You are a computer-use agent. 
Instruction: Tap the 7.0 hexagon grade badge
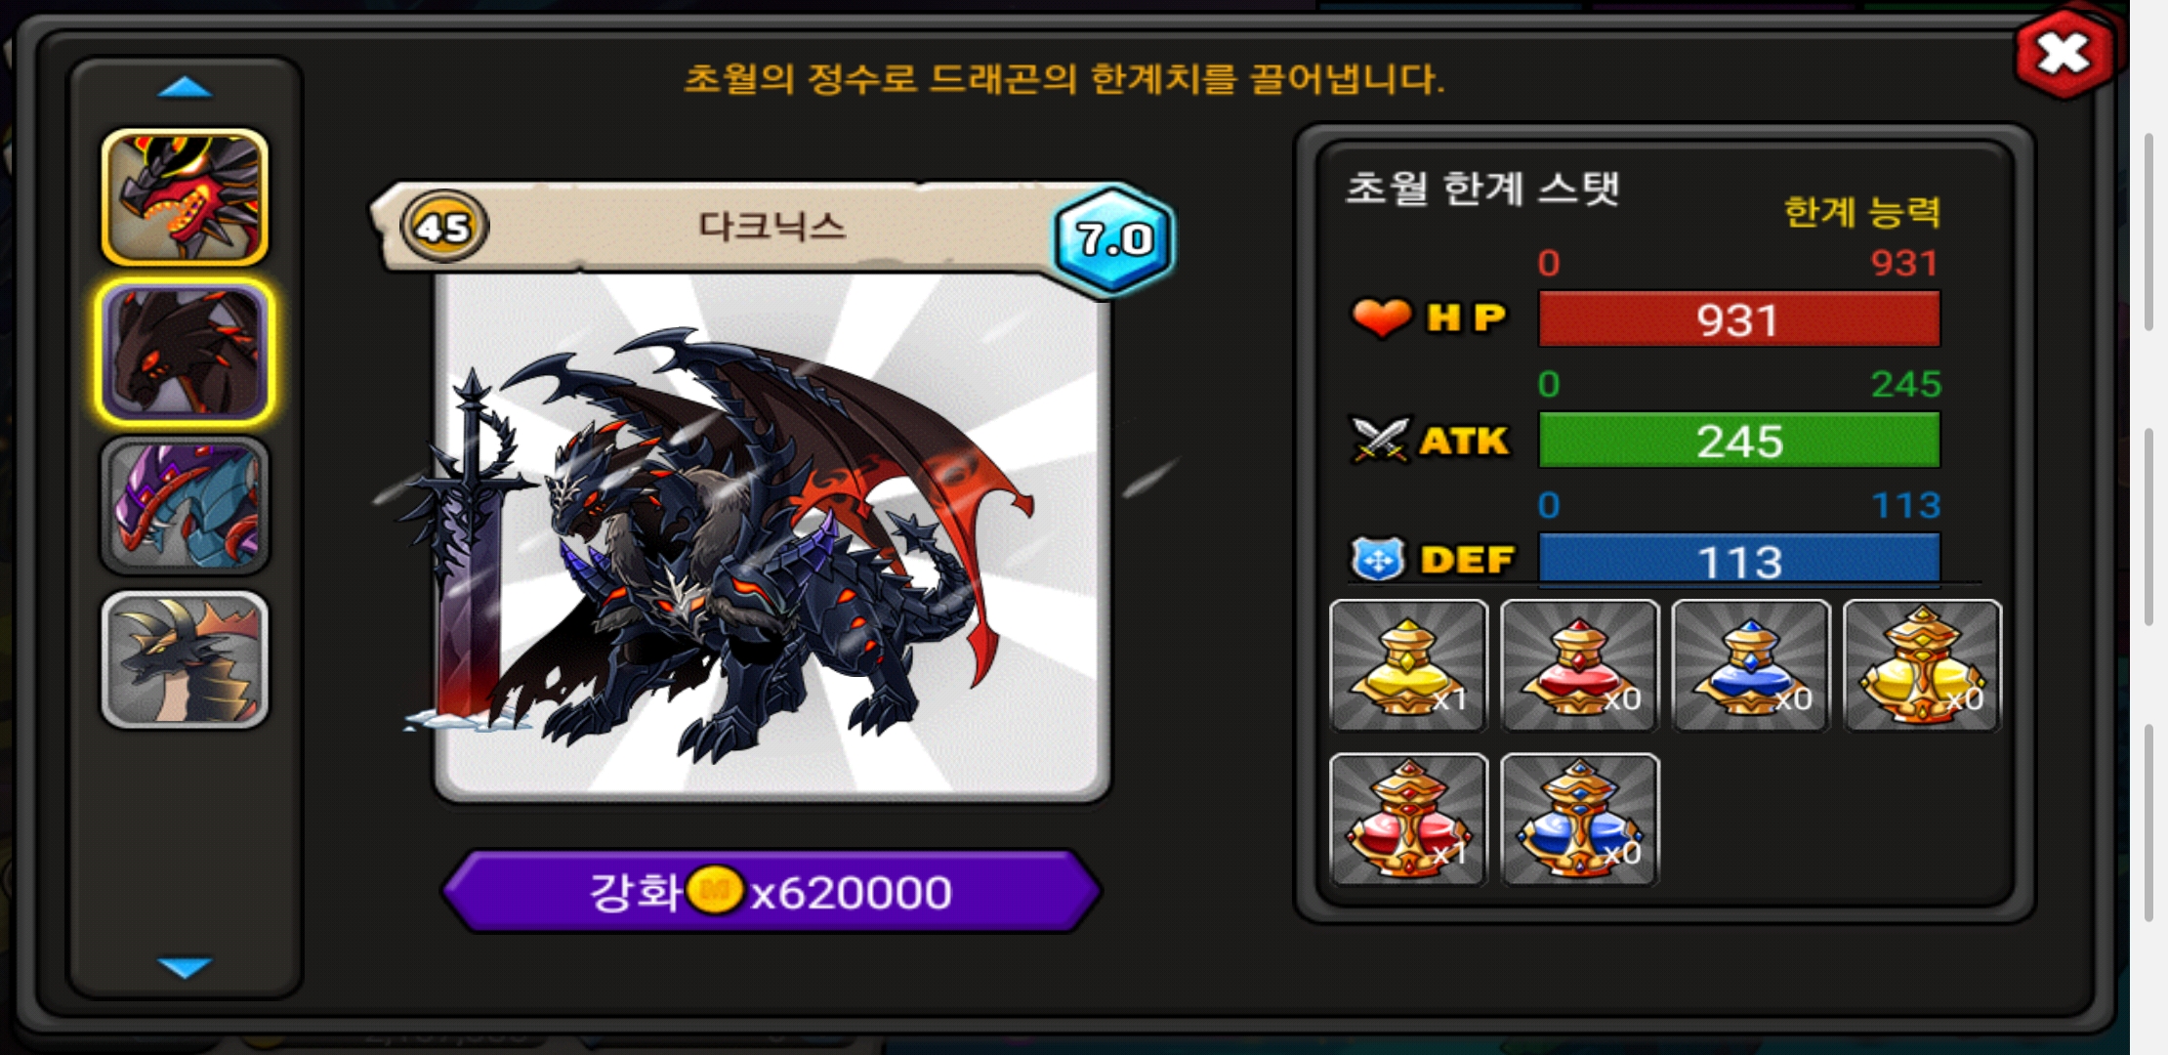[1113, 238]
